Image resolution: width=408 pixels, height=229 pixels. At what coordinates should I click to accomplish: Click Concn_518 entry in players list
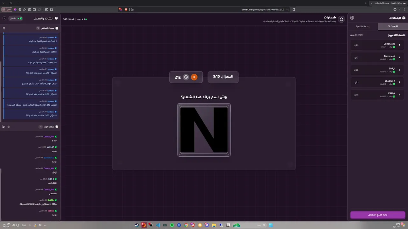pos(377,45)
